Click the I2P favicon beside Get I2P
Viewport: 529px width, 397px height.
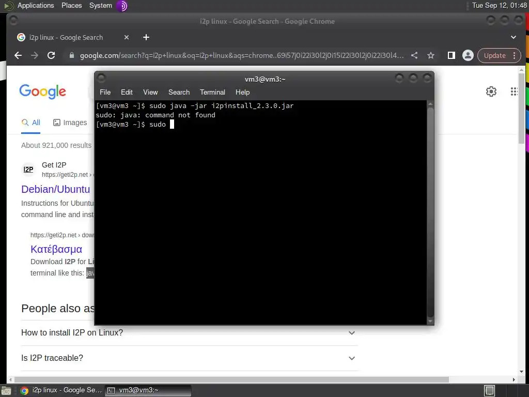point(28,170)
